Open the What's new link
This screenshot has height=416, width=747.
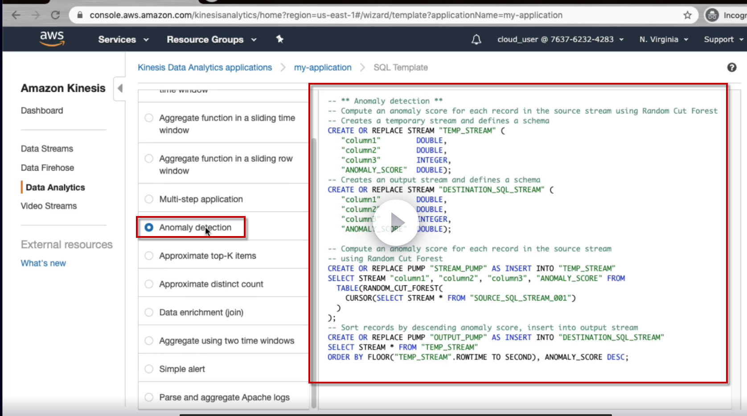pyautogui.click(x=43, y=263)
